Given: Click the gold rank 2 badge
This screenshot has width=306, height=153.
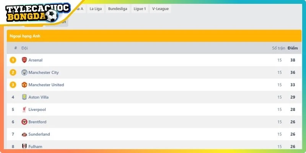Looking at the screenshot, I should tap(13, 72).
